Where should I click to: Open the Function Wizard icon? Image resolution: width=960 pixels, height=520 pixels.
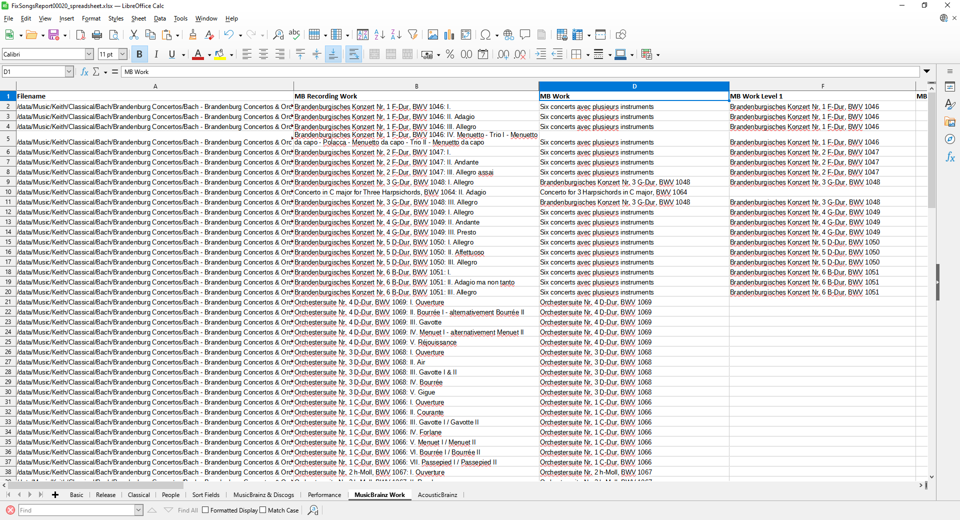click(x=84, y=72)
